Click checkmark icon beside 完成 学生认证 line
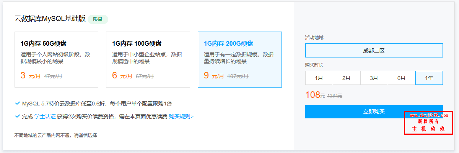Screen dimensions: 459x153 [x=17, y=116]
